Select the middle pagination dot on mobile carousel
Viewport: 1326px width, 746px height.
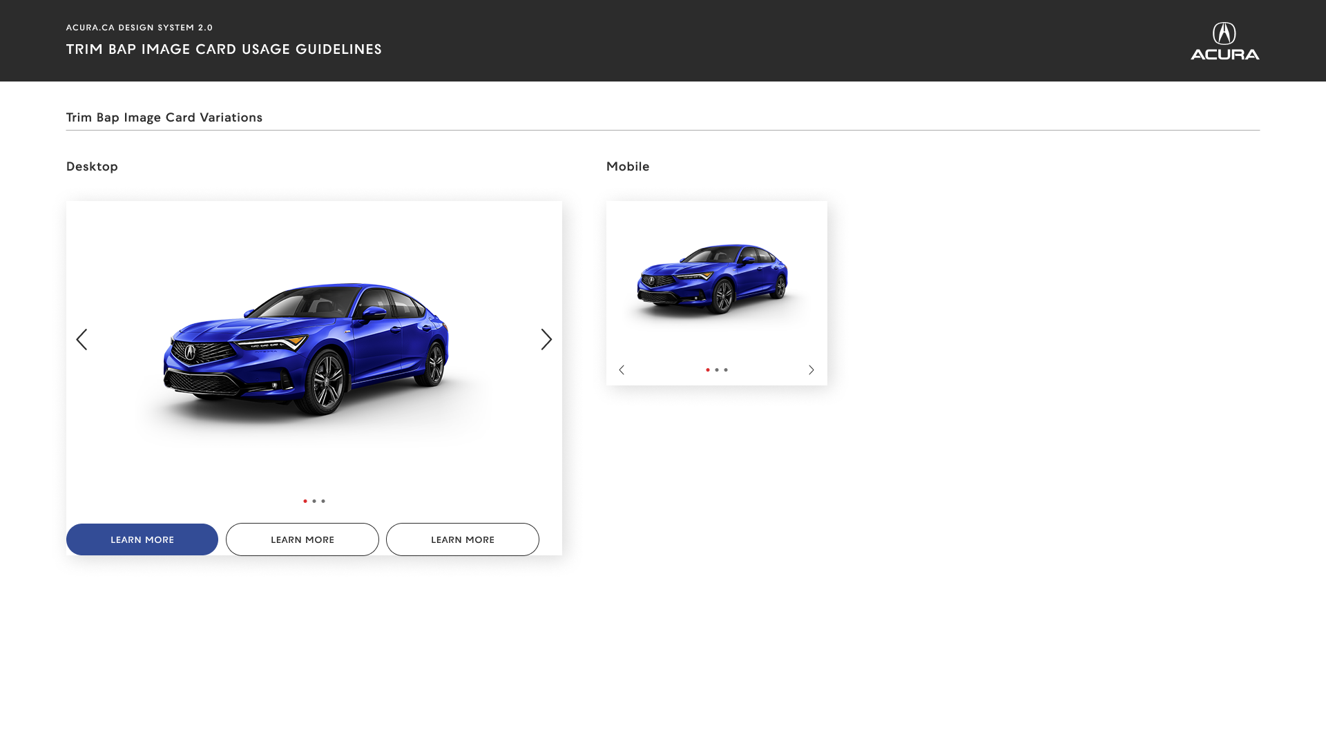[x=717, y=370]
